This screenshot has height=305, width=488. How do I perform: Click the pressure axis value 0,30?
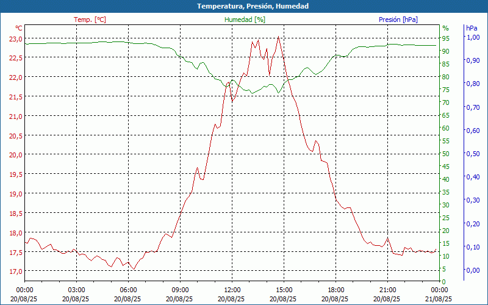tap(473, 200)
